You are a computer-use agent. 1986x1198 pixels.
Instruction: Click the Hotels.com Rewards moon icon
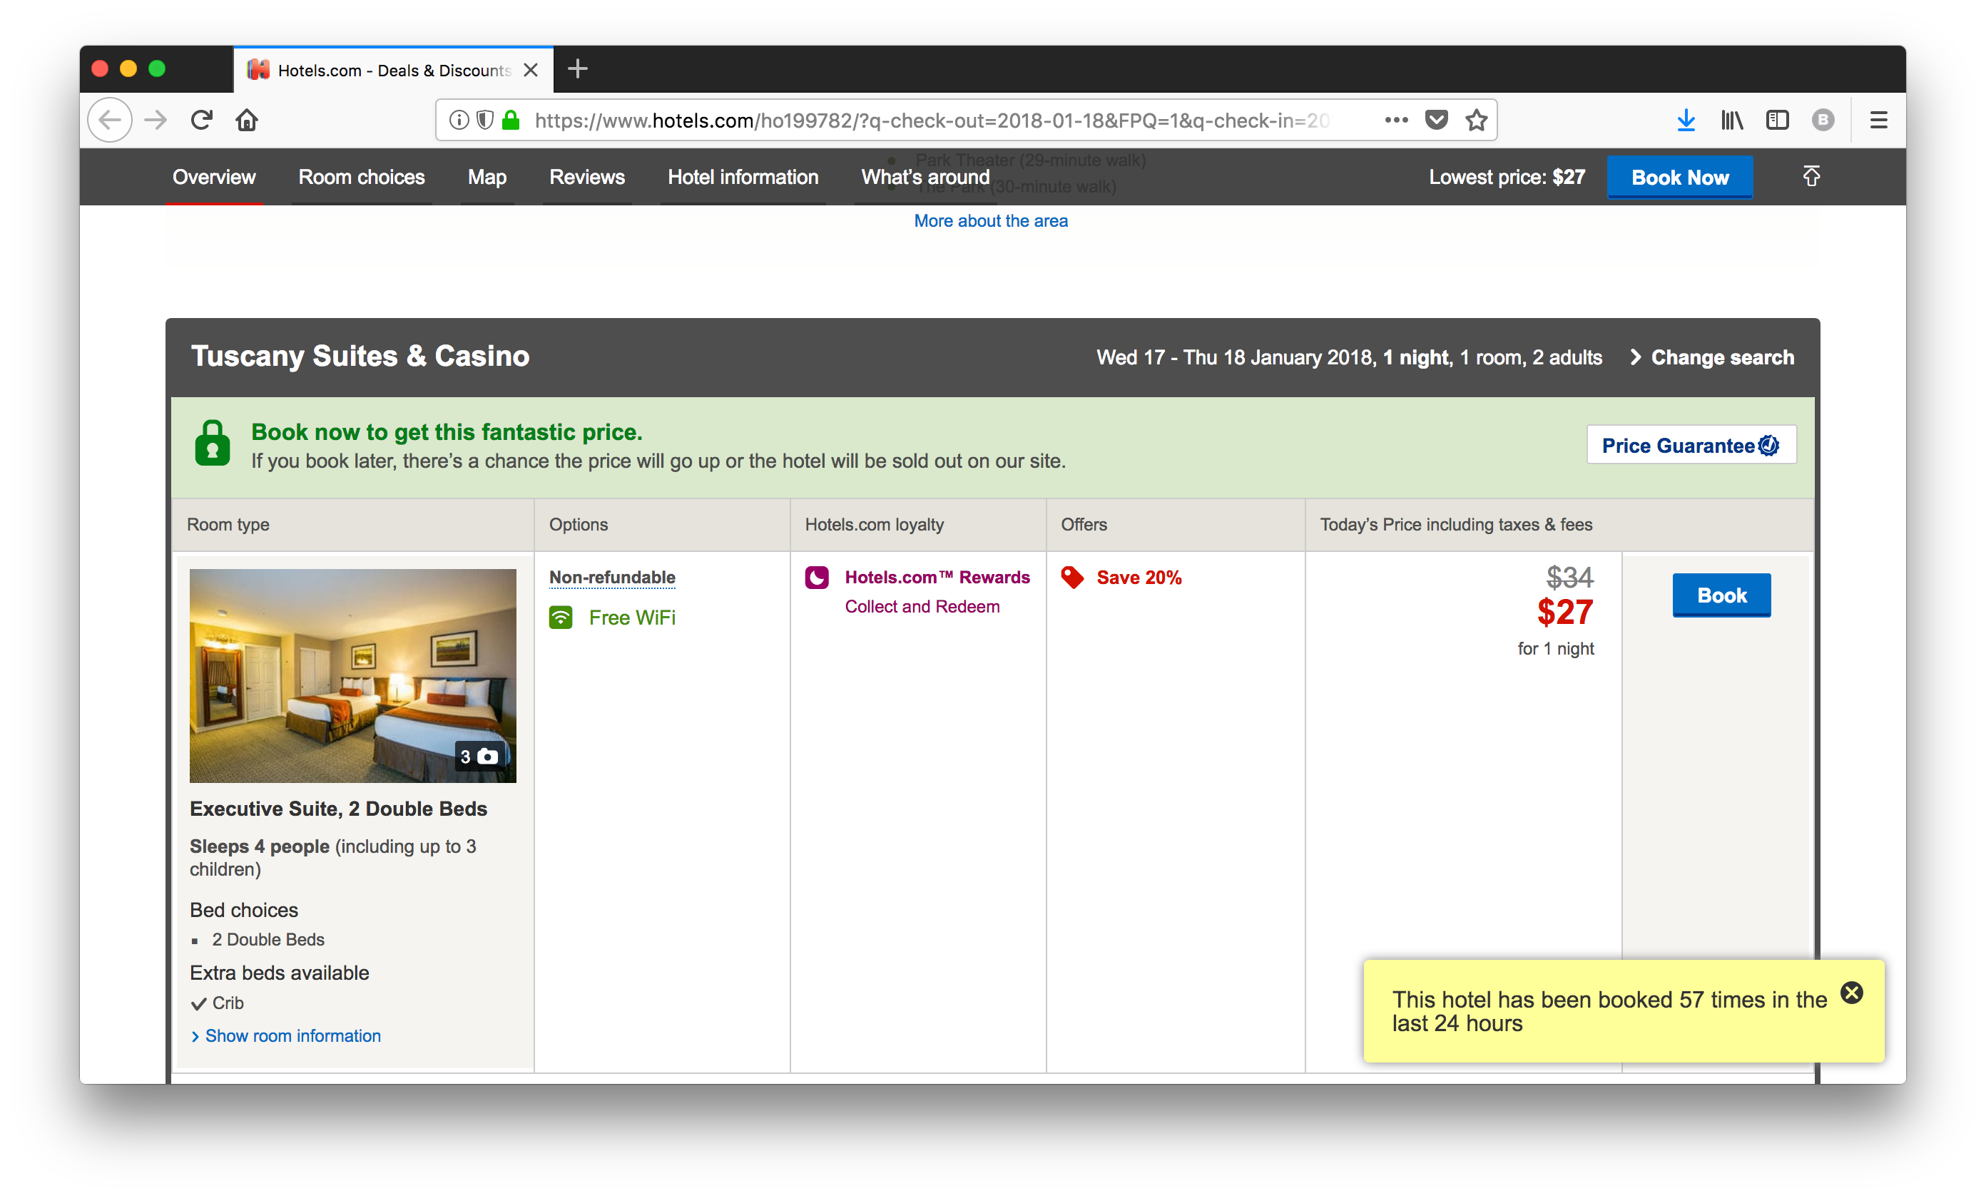817,578
